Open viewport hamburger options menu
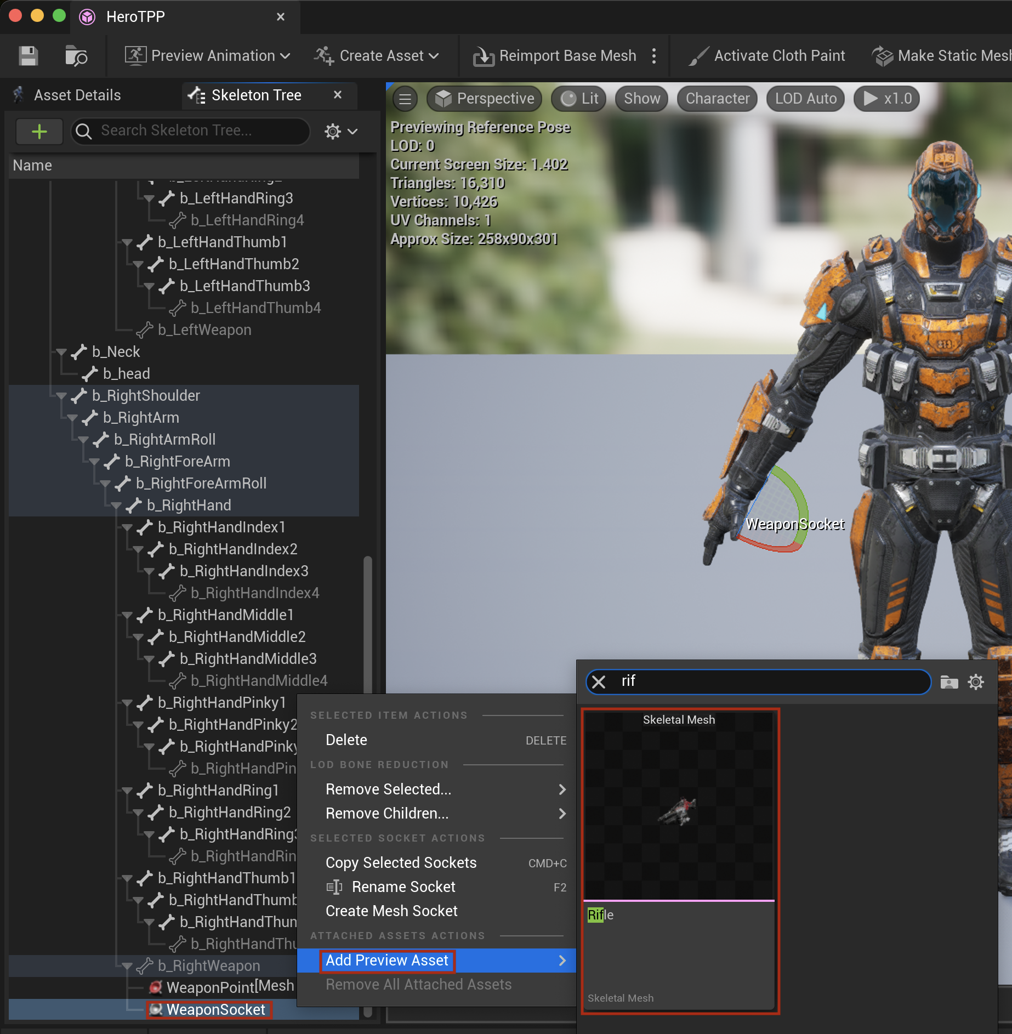 [x=405, y=99]
